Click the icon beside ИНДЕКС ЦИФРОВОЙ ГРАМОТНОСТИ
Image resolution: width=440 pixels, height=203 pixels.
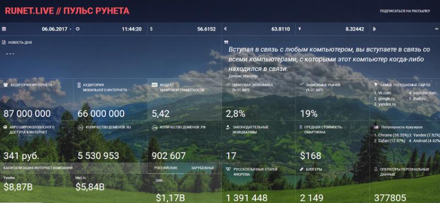[154, 85]
